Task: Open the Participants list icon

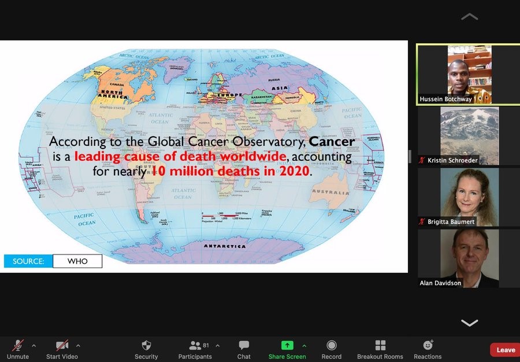Action: 195,346
